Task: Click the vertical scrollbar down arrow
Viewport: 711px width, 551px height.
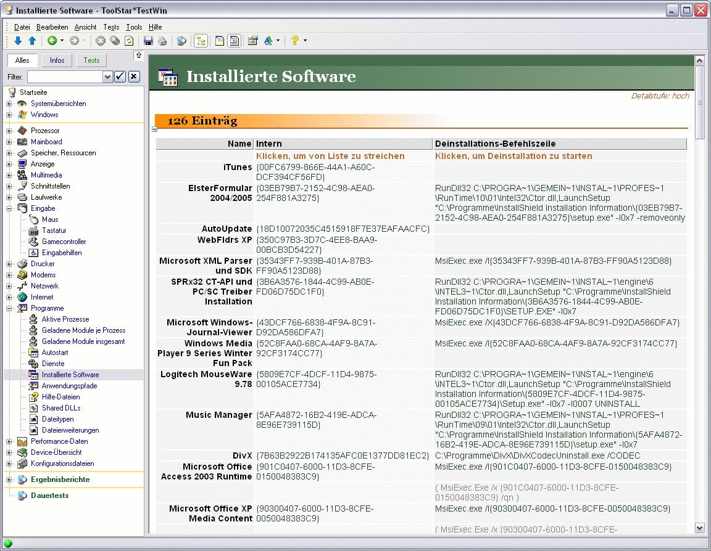Action: click(699, 528)
